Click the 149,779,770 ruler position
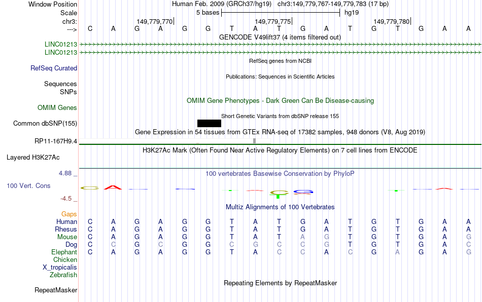Screen dimensions: 482x302 point(155,21)
